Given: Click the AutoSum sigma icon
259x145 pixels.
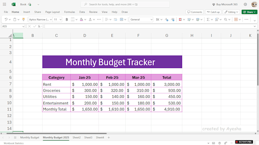Looking at the screenshot, I should [208, 19].
